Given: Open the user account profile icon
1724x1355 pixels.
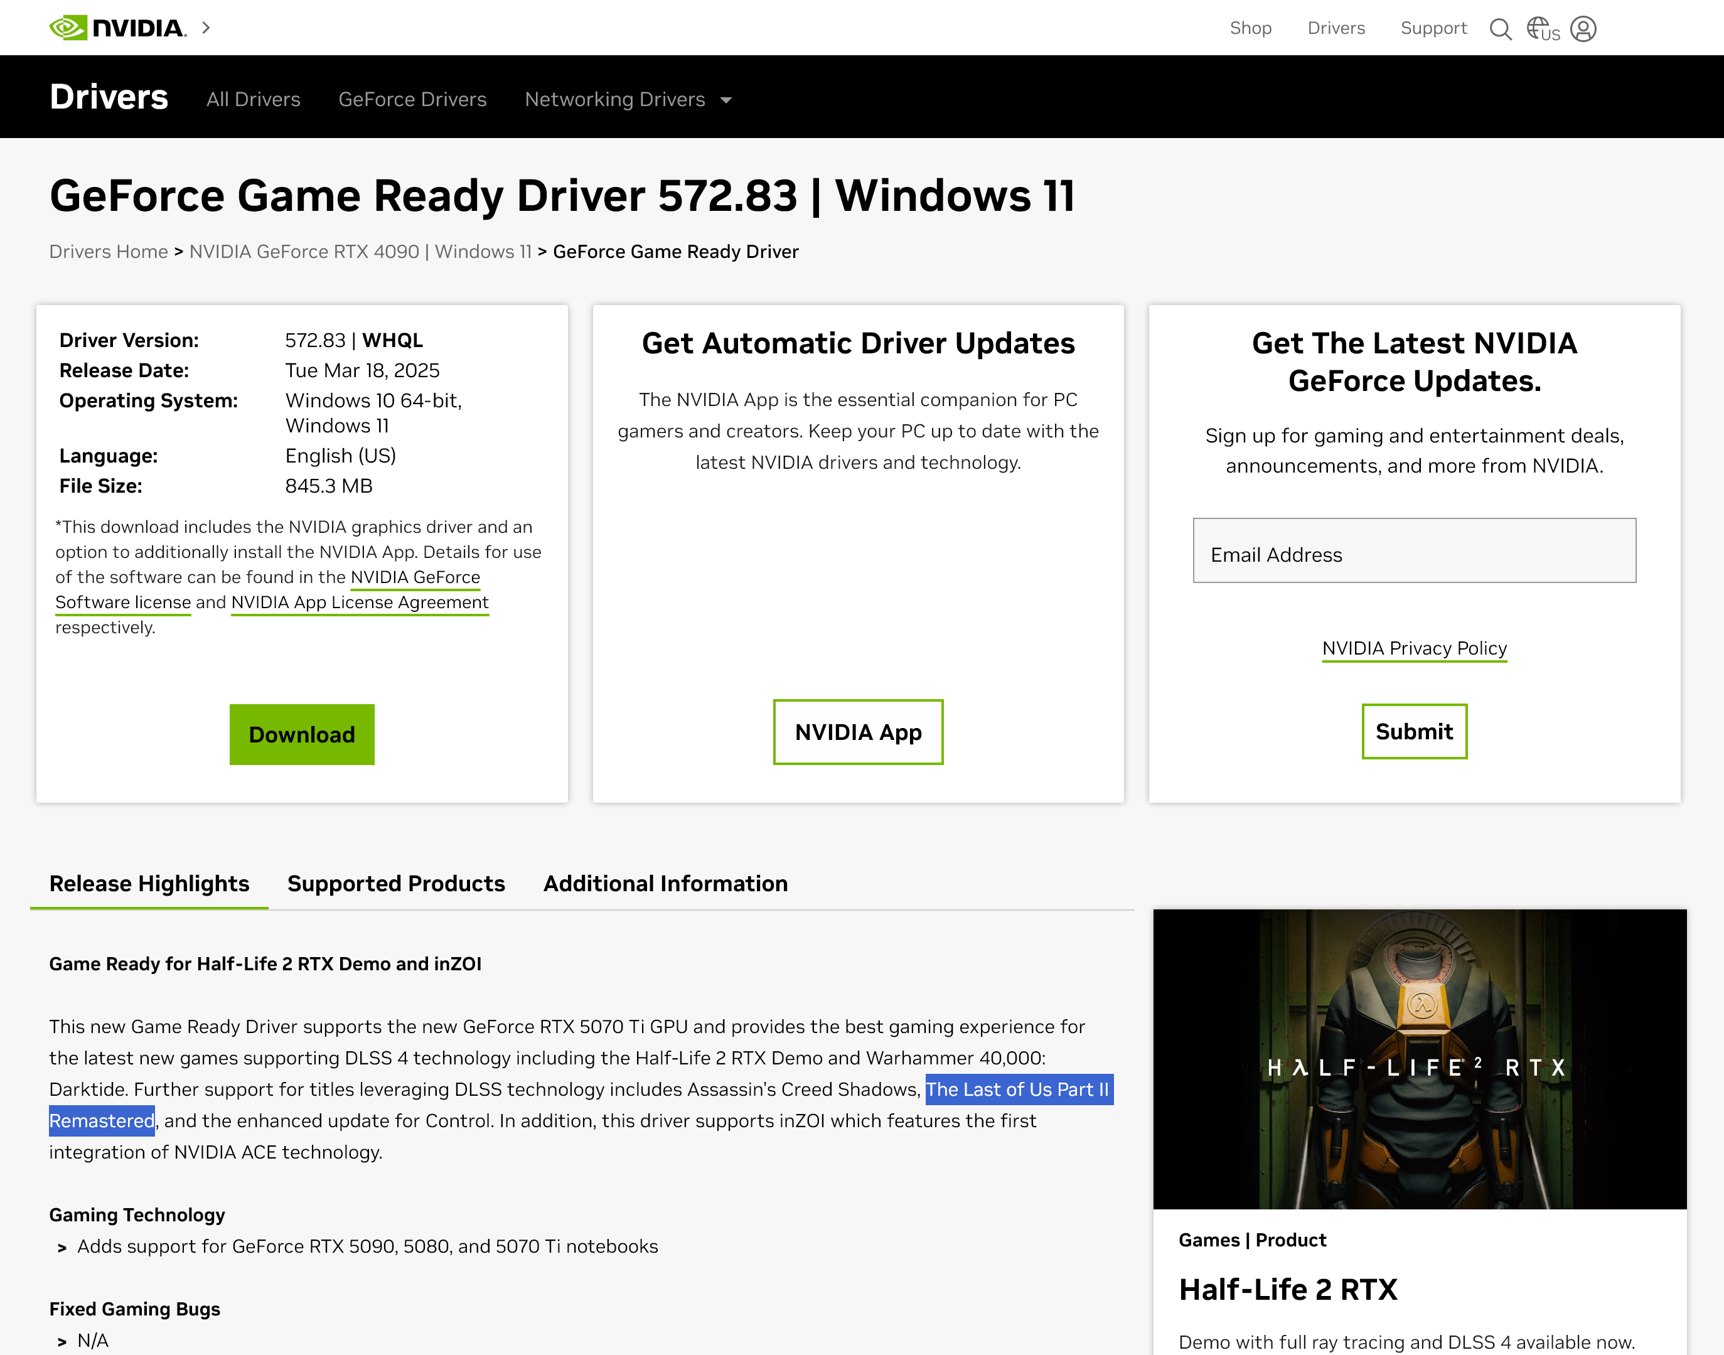Looking at the screenshot, I should tap(1583, 29).
